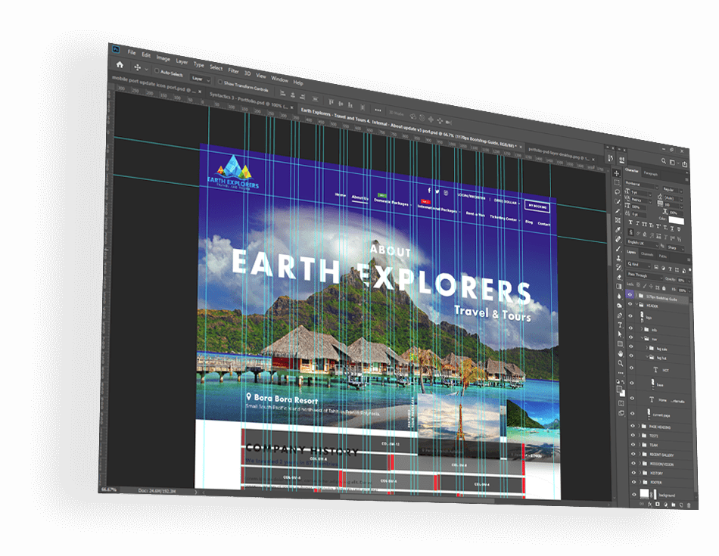This screenshot has height=556, width=719.
Task: Add a layer mask from Layers footer
Action: pyautogui.click(x=657, y=505)
